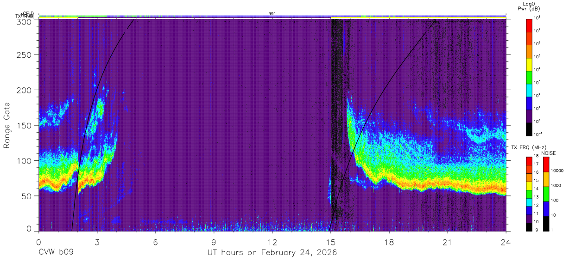Click the cyan segment of the TX FRQ colorbar
This screenshot has height=262, width=569.
(528, 202)
